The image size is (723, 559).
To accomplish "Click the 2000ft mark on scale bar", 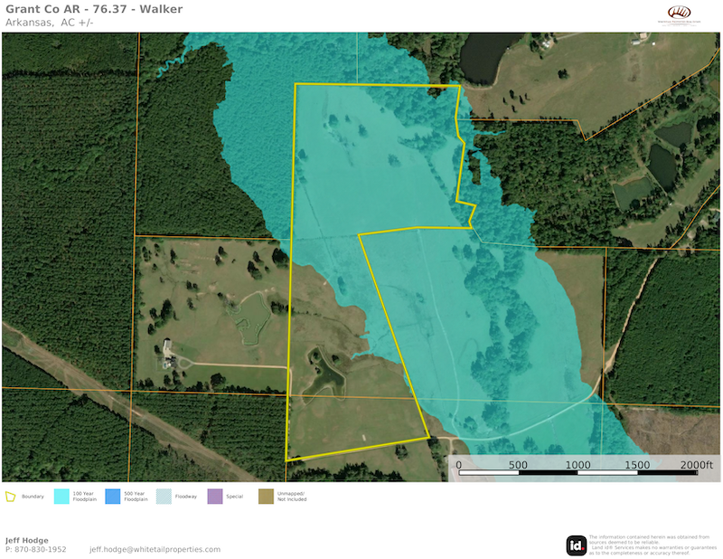I will tap(696, 465).
